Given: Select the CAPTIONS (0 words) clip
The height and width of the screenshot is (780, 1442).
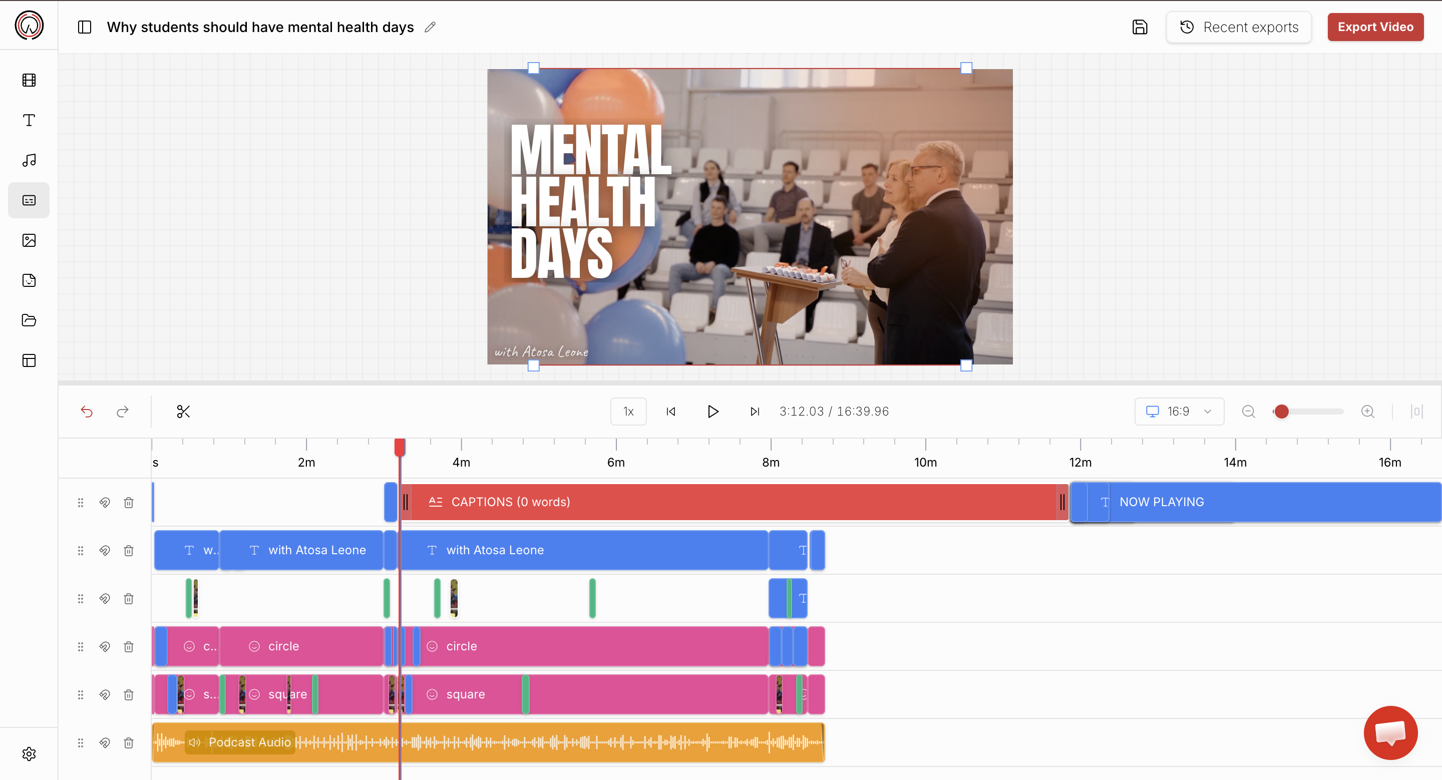Looking at the screenshot, I should pos(734,502).
